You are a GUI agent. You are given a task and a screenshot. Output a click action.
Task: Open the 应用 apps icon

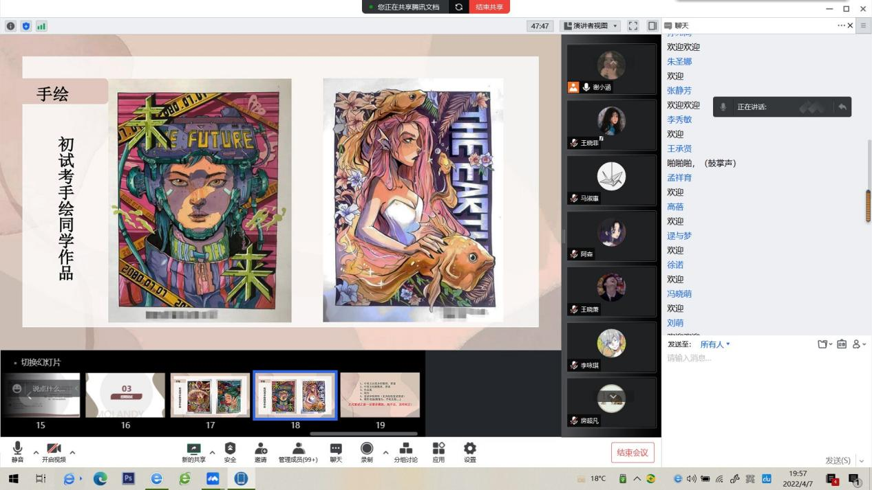click(438, 452)
